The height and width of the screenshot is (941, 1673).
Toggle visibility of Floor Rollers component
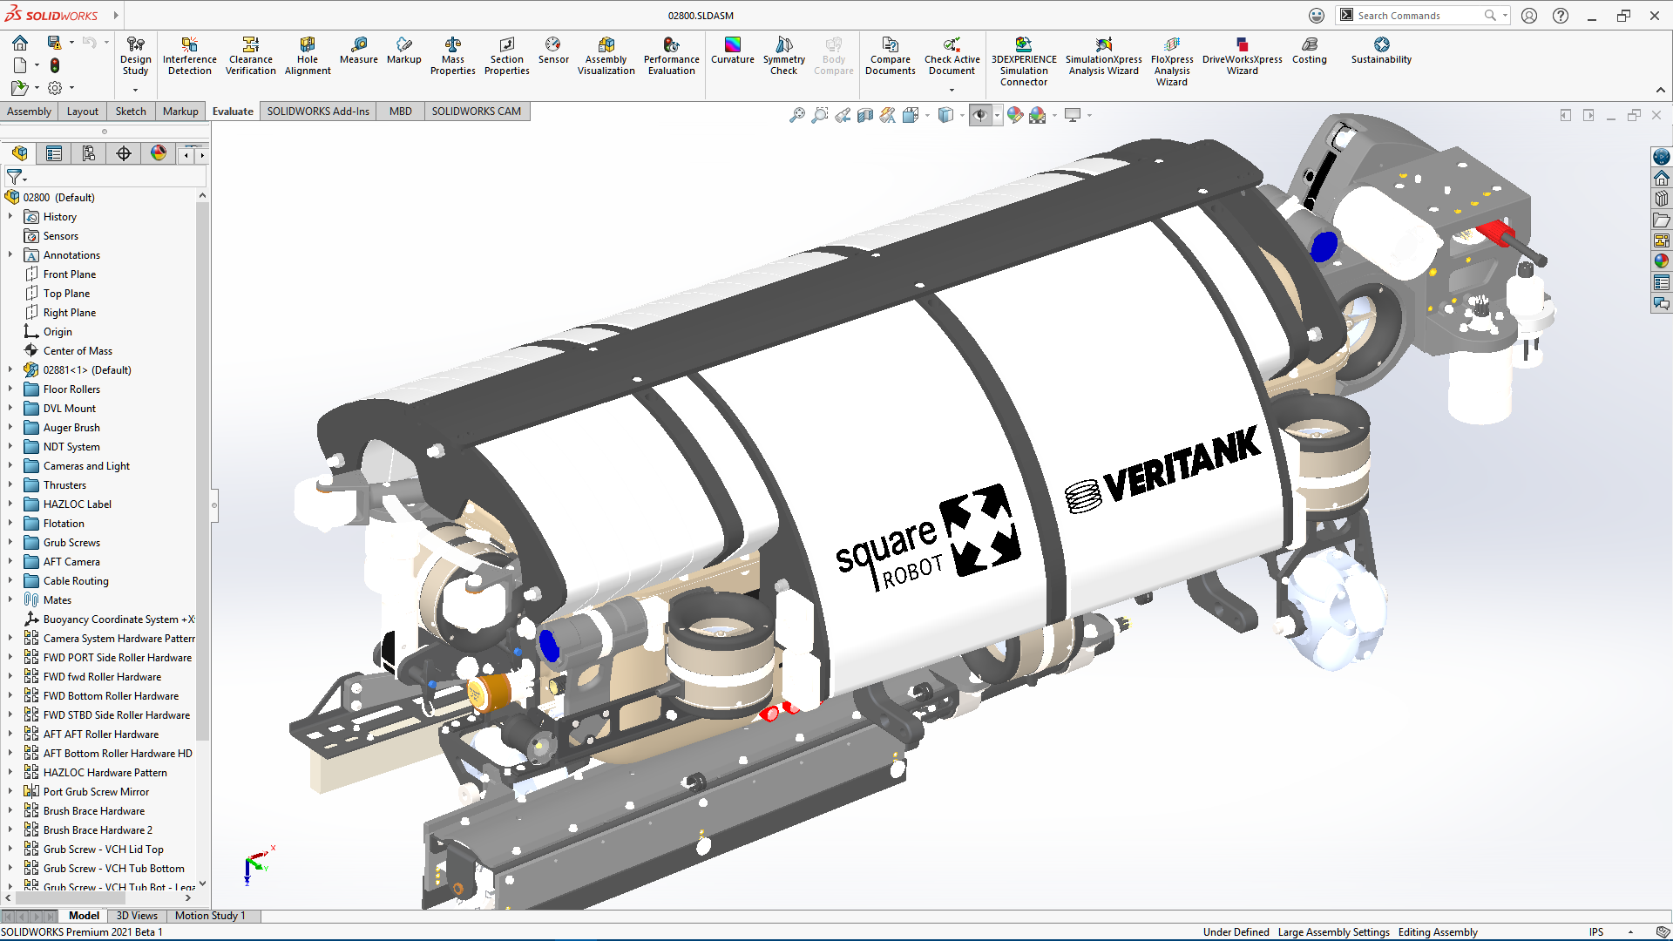coord(72,389)
